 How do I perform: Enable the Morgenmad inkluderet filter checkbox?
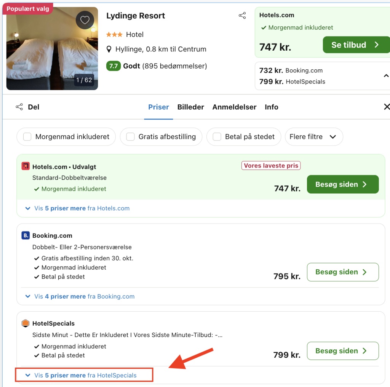click(x=27, y=137)
